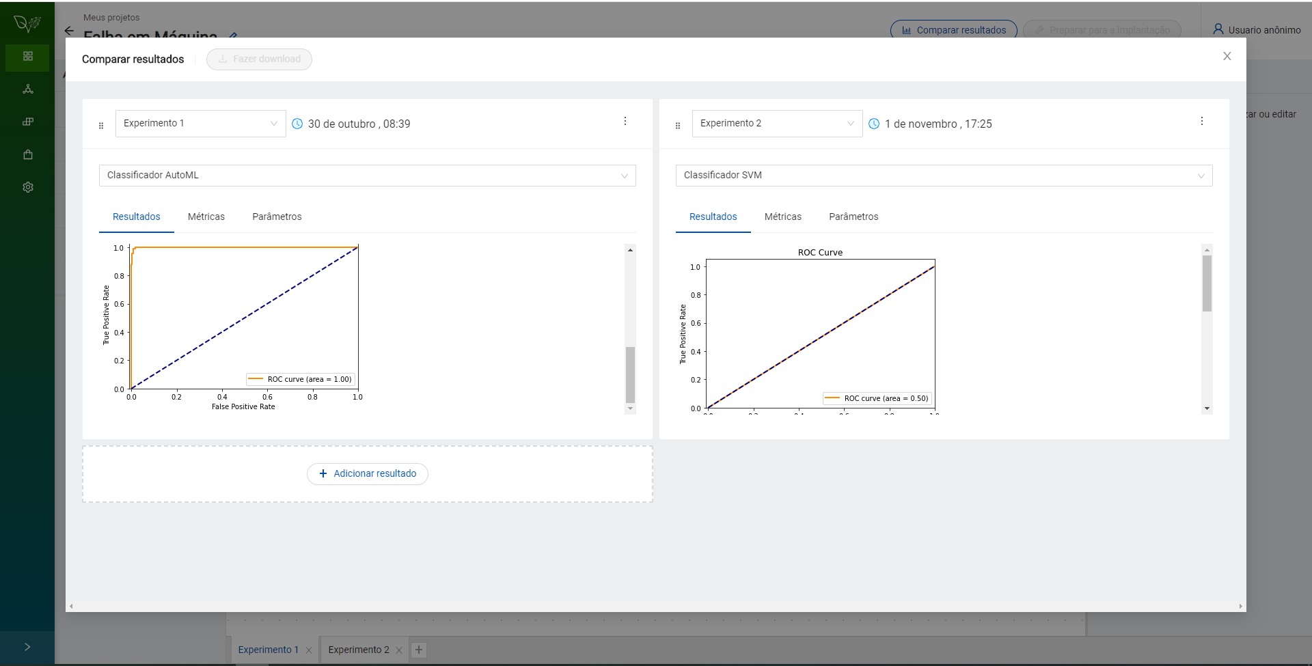The image size is (1312, 666).
Task: Click the down arrow of Experimento 1 results scrollbar
Action: pyautogui.click(x=630, y=408)
